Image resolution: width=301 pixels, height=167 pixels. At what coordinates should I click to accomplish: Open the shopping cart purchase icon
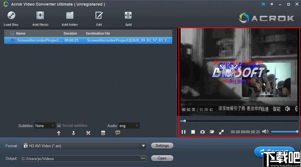click(x=263, y=4)
